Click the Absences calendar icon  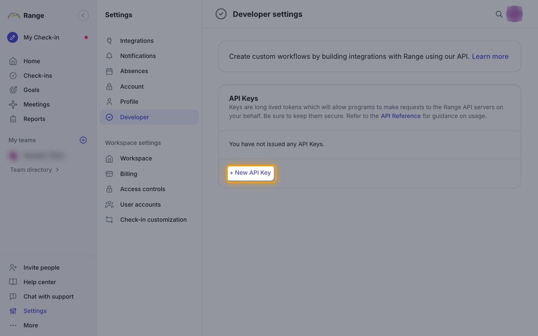pyautogui.click(x=109, y=71)
